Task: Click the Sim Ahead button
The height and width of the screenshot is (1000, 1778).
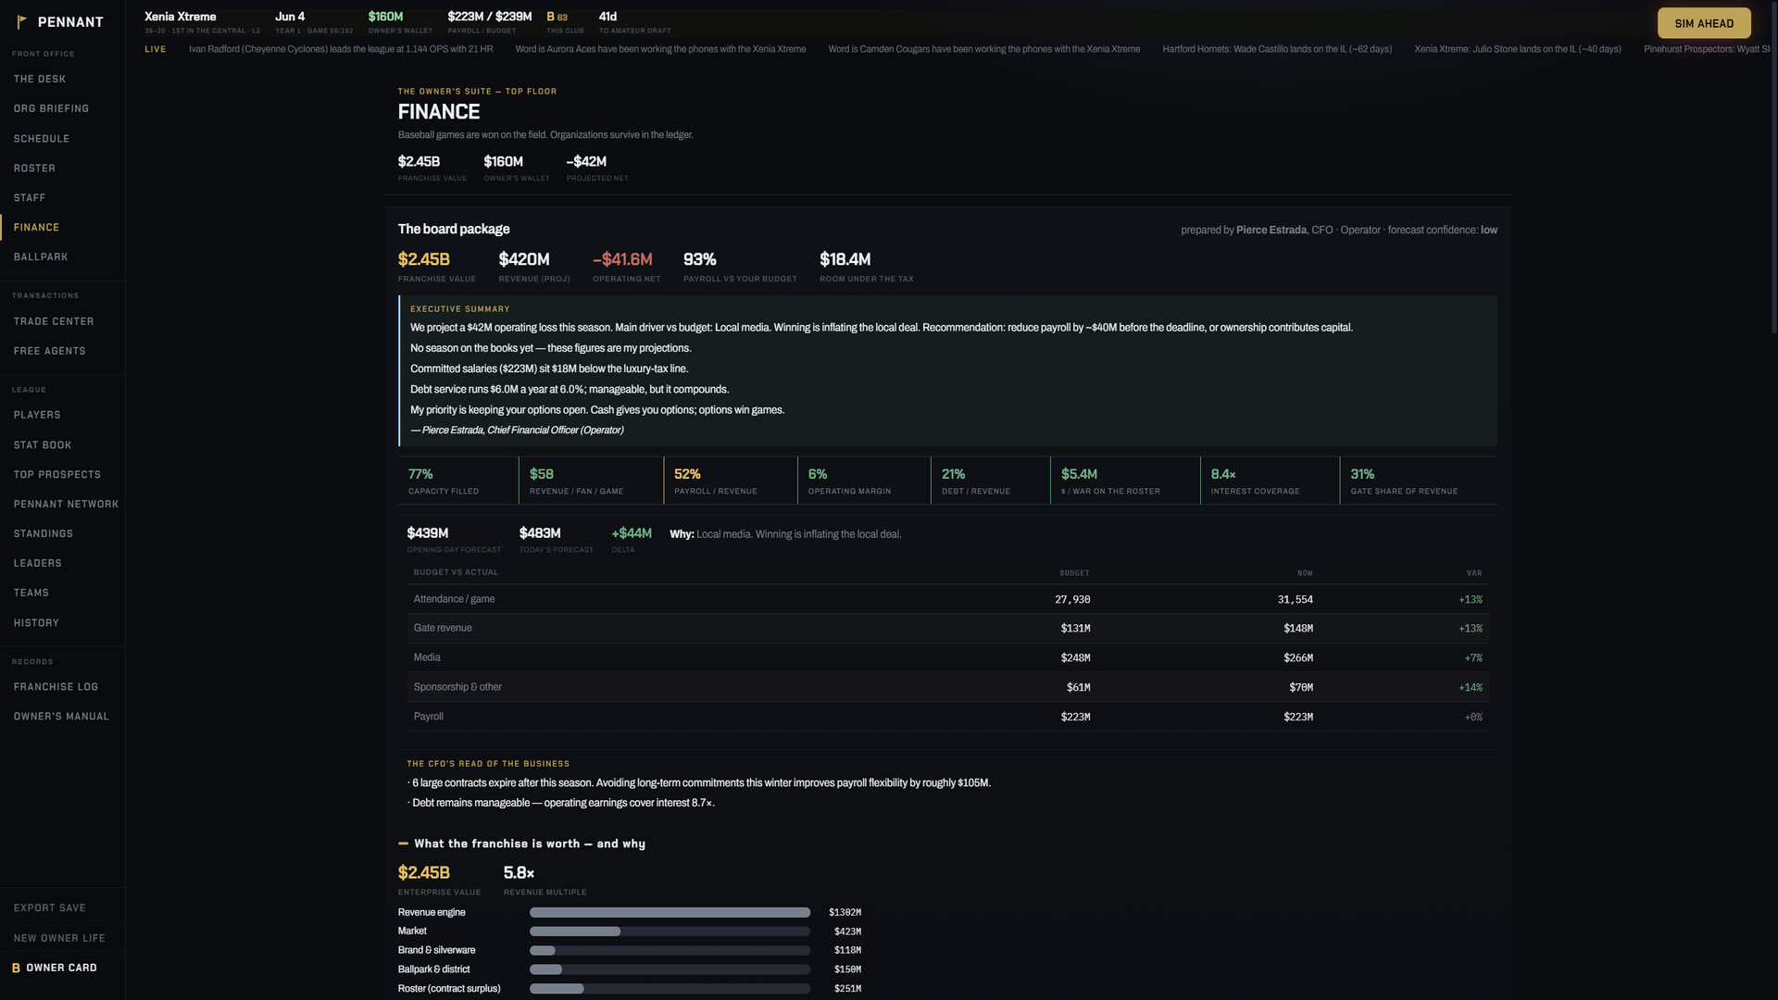Action: click(1704, 23)
